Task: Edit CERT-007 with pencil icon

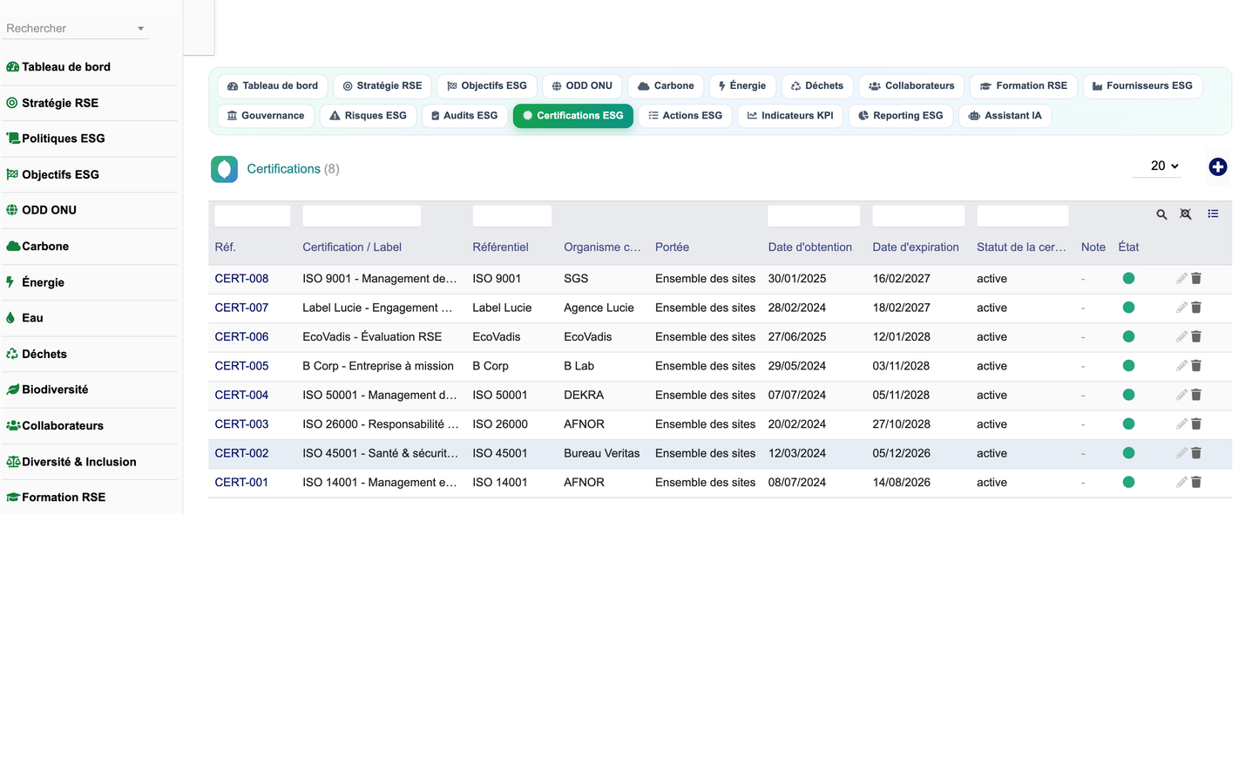Action: click(1181, 308)
